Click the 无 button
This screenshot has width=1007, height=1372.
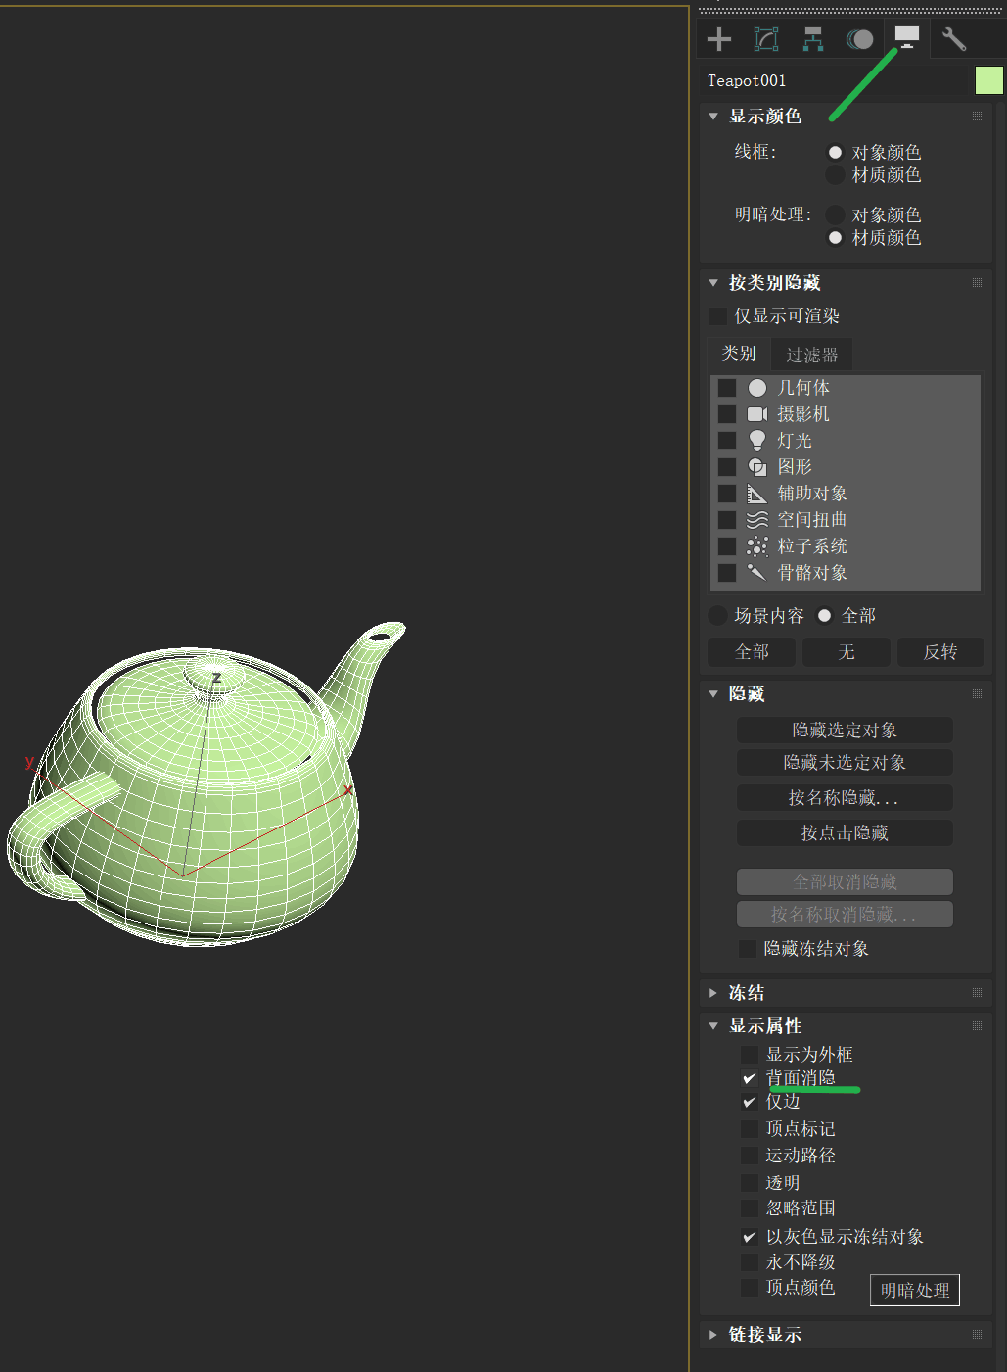(x=847, y=652)
